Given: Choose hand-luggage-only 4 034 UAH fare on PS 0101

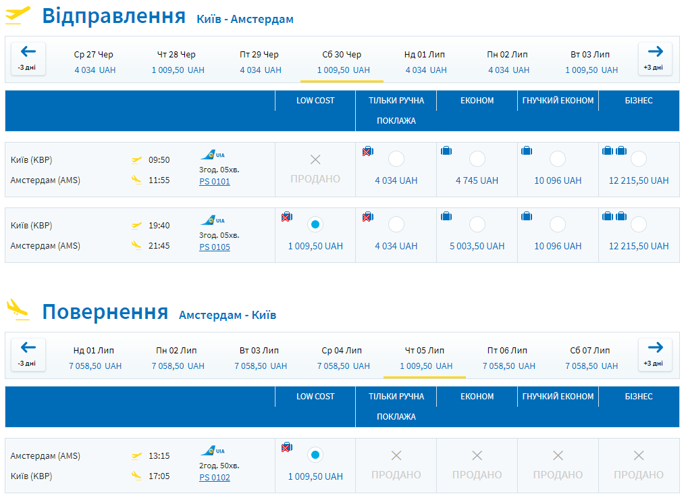Looking at the screenshot, I should coord(396,159).
